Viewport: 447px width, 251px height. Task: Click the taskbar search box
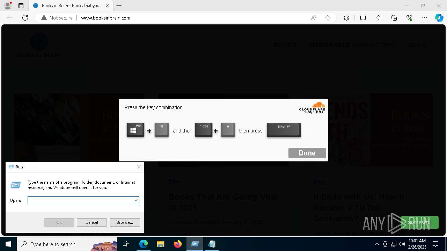click(x=67, y=244)
